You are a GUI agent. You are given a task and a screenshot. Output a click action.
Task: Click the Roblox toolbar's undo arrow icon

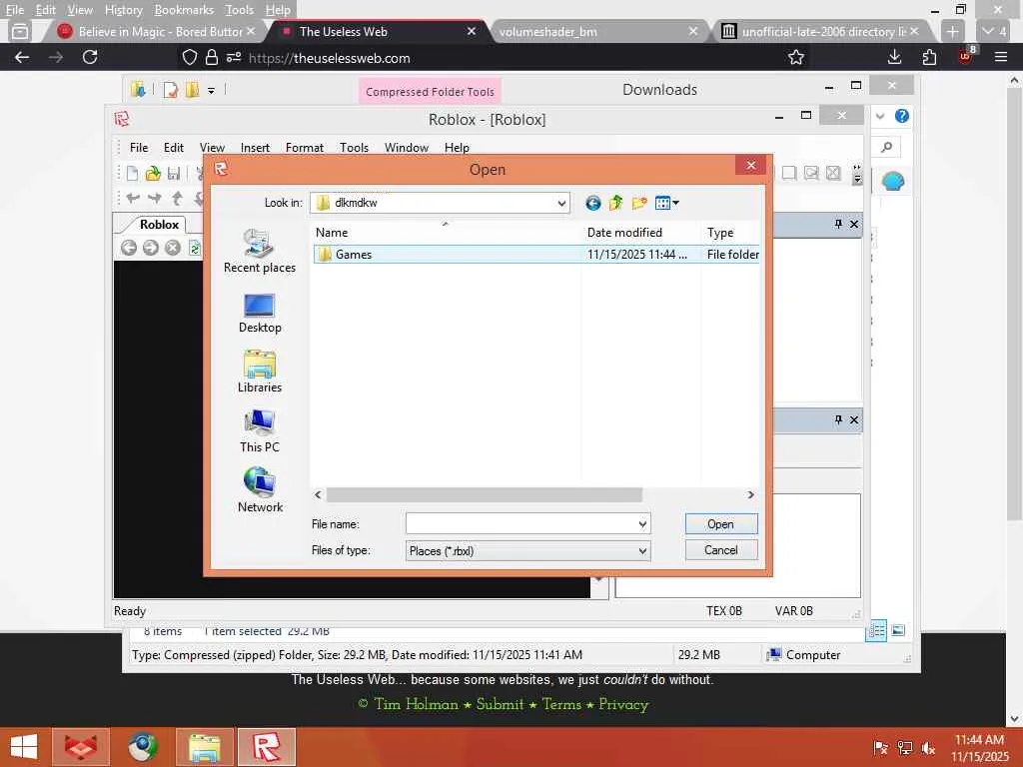134,198
